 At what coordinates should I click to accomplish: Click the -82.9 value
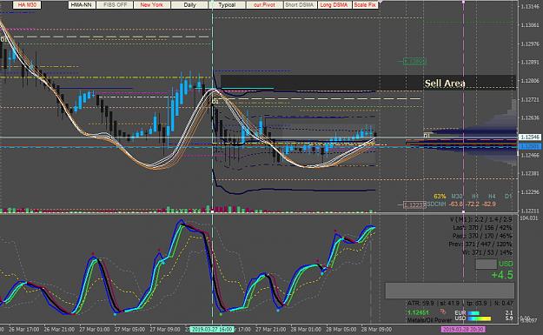tap(488, 204)
